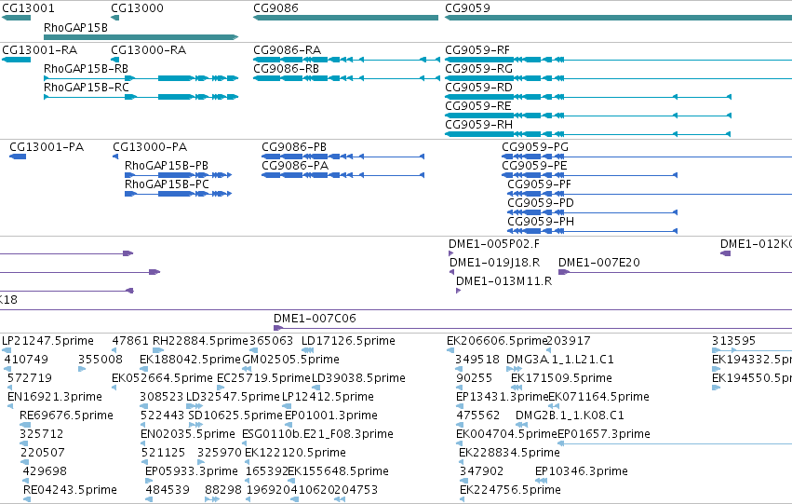Screen dimensions: 792x504
Task: Select clone DME1-005P02.F
Action: point(494,244)
